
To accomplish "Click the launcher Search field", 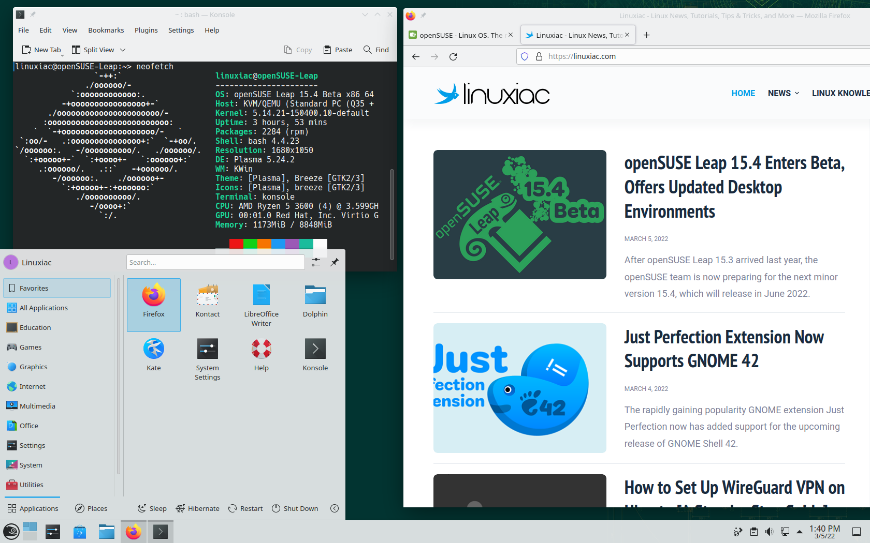I will [215, 262].
